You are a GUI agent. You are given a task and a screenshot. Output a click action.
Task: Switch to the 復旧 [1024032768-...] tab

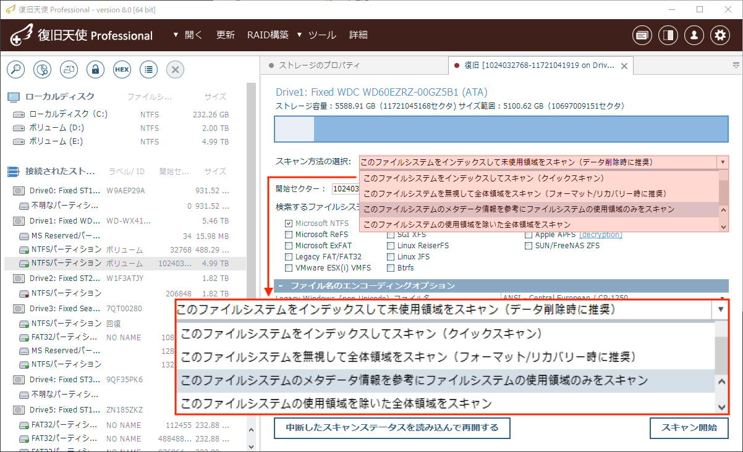(x=541, y=65)
